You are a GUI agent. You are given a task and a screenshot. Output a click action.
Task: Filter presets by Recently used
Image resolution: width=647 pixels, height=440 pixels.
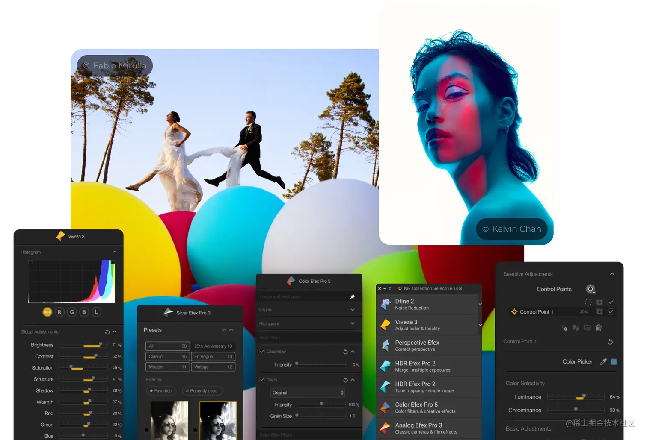pos(202,390)
